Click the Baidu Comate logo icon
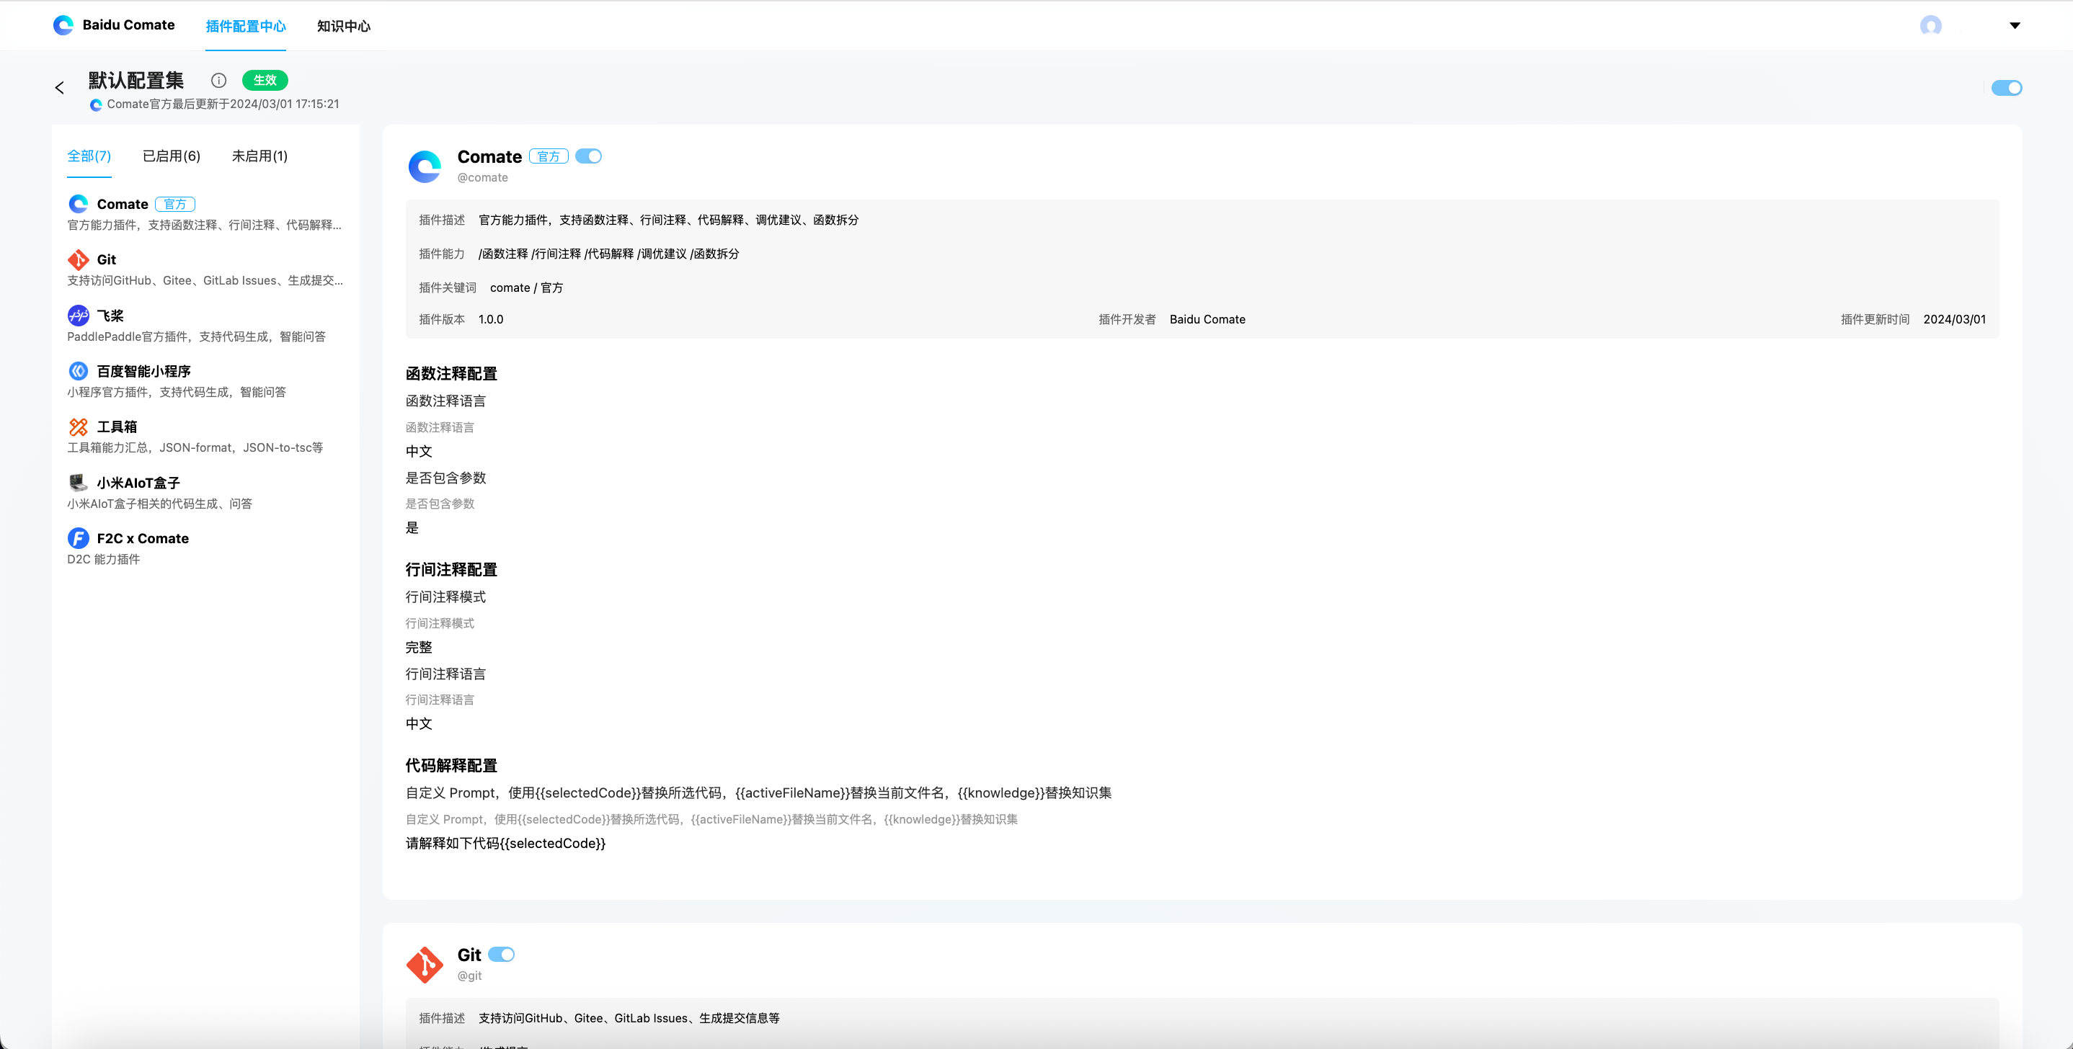The width and height of the screenshot is (2073, 1049). pos(63,25)
